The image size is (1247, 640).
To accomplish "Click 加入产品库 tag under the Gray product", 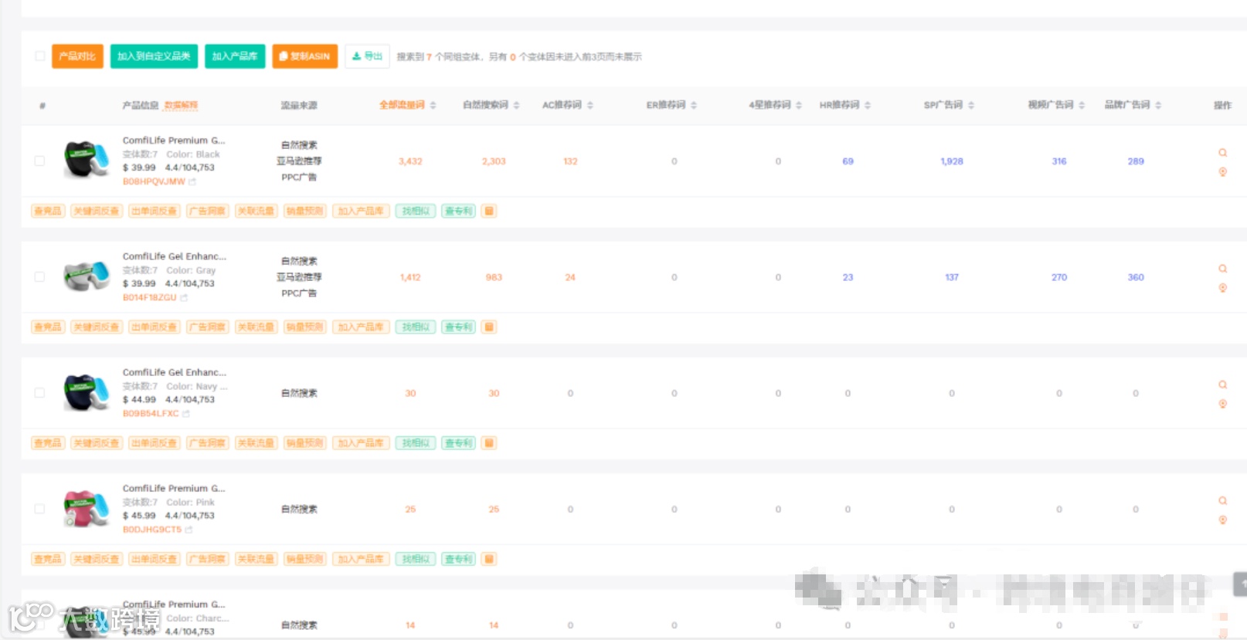I will click(361, 327).
